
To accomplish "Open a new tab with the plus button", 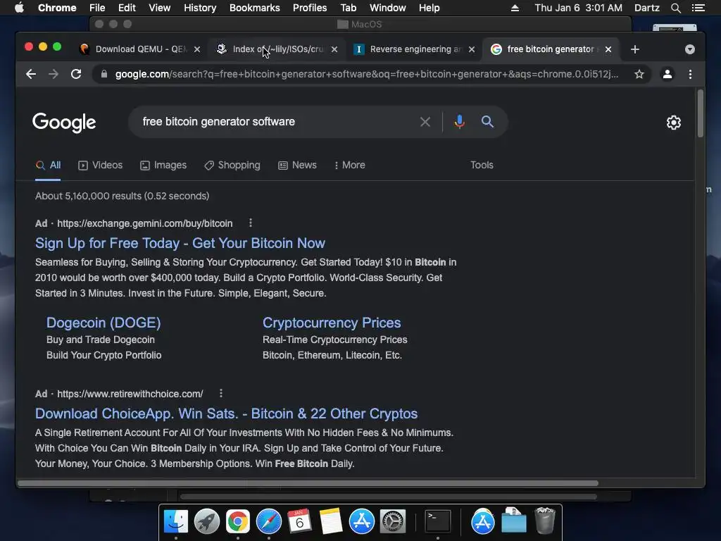I will (x=635, y=49).
